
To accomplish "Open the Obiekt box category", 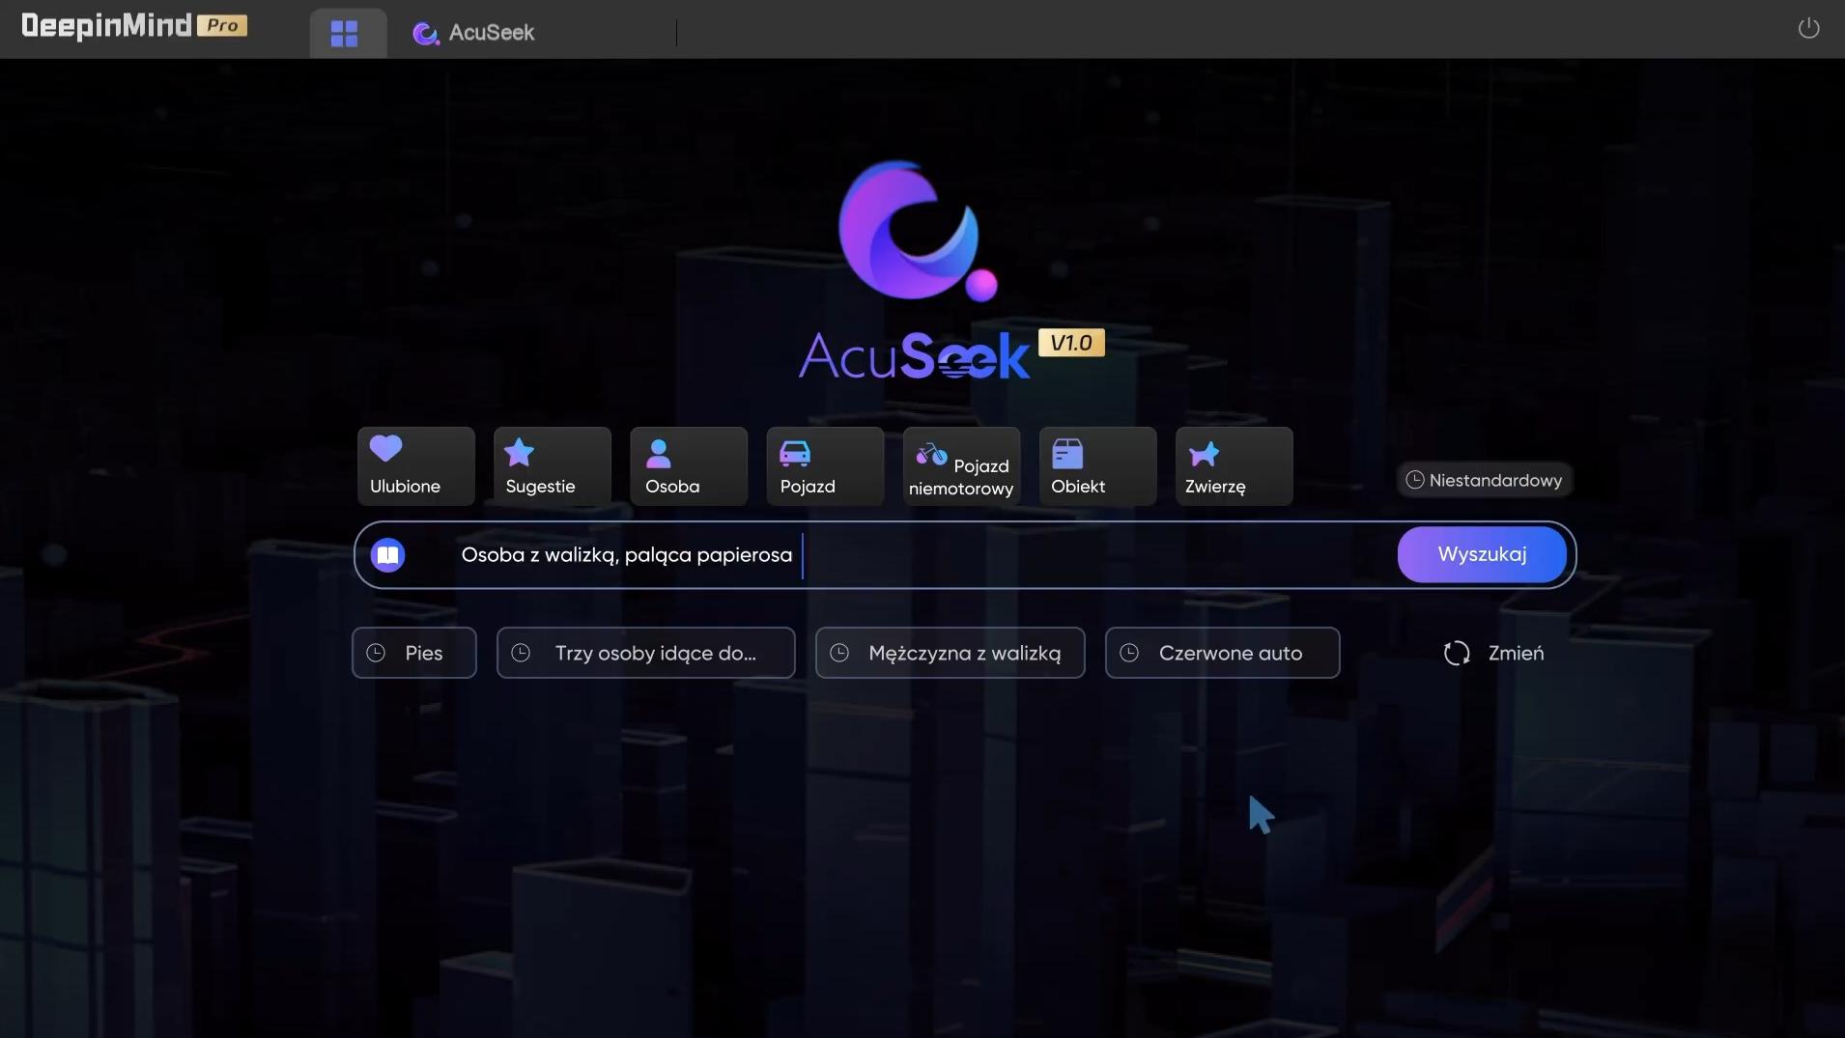I will point(1097,466).
